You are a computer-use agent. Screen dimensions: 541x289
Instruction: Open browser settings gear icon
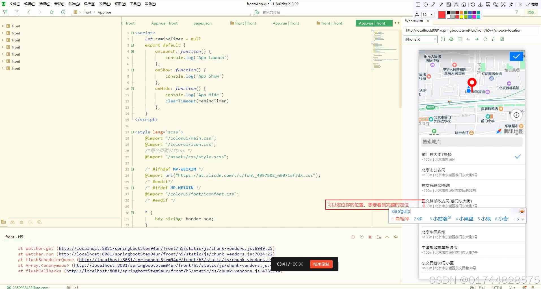(x=451, y=39)
